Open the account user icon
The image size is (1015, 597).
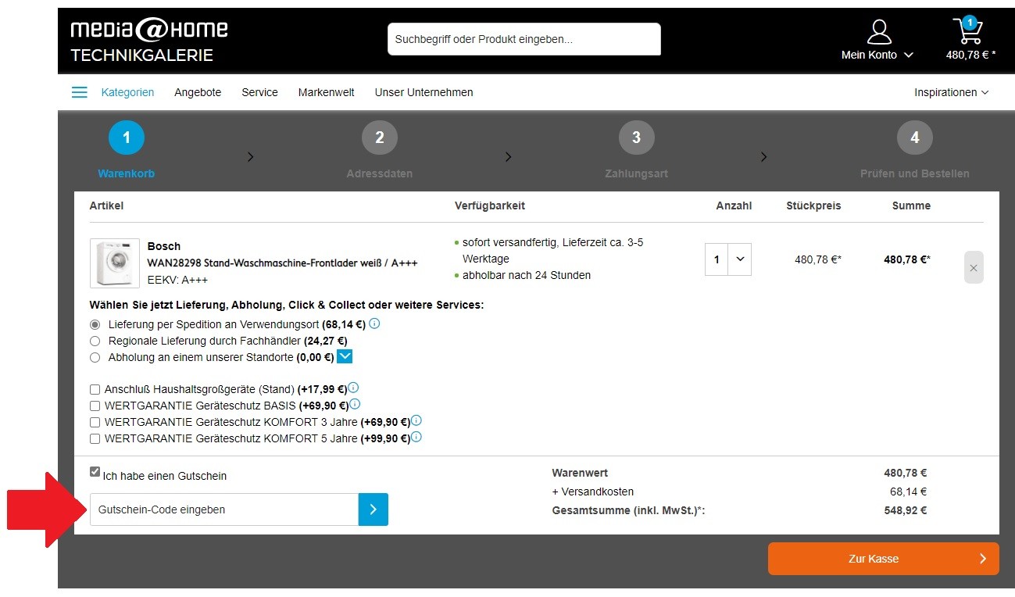tap(879, 32)
